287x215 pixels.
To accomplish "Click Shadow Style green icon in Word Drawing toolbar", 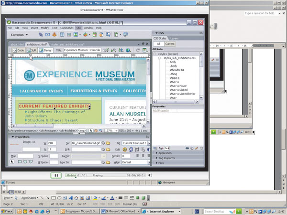I will 138,198.
